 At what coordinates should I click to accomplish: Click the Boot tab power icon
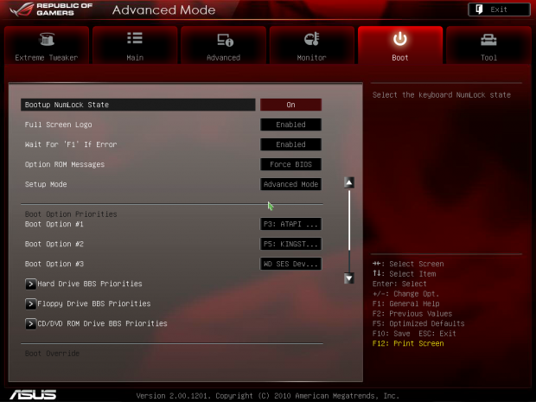click(x=400, y=39)
